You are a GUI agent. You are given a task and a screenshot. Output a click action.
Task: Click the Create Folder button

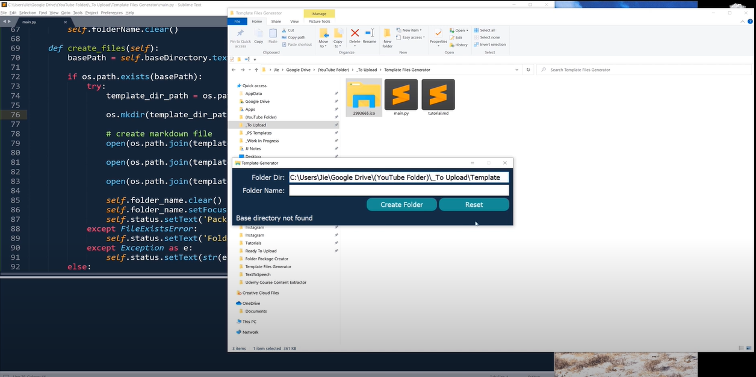click(401, 204)
